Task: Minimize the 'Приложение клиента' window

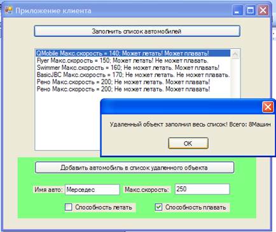Action: click(237, 10)
